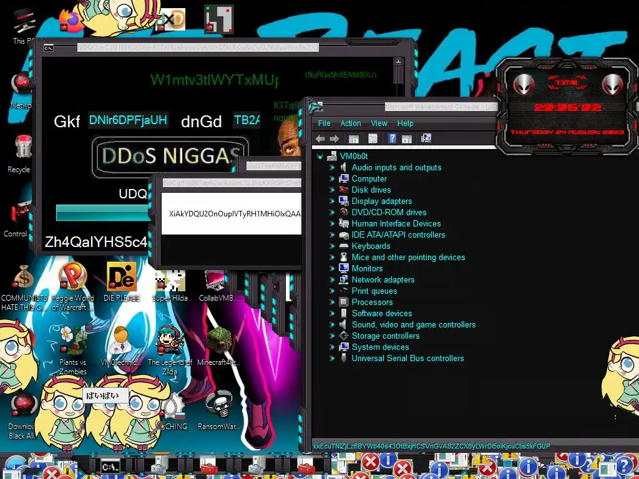Screen dimensions: 639x479
Task: Select the Software devices category icon
Action: (x=344, y=313)
